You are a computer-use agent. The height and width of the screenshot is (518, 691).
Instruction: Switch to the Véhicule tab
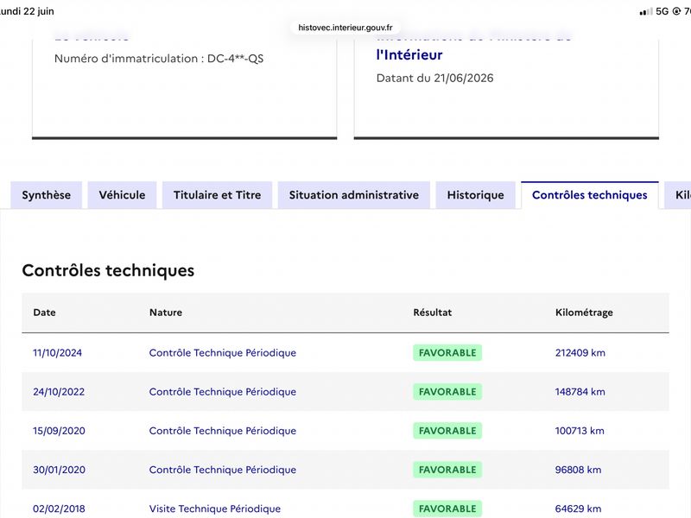(x=122, y=195)
